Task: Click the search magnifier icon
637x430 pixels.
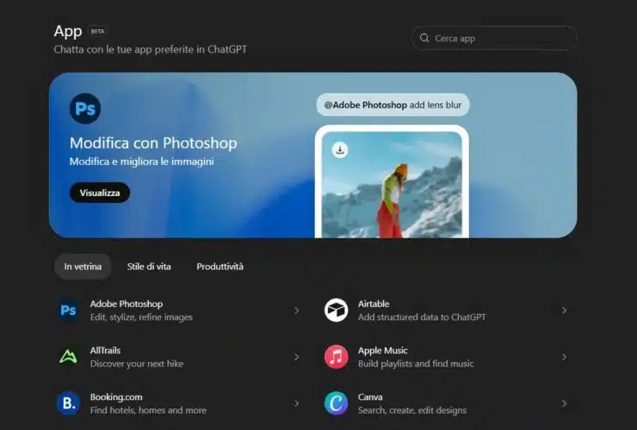Action: tap(424, 38)
